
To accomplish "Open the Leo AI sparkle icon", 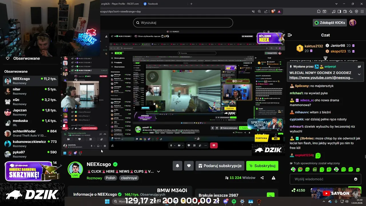I will coord(351,11).
